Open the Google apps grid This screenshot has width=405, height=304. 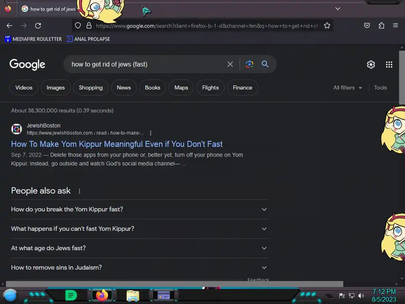tap(389, 65)
